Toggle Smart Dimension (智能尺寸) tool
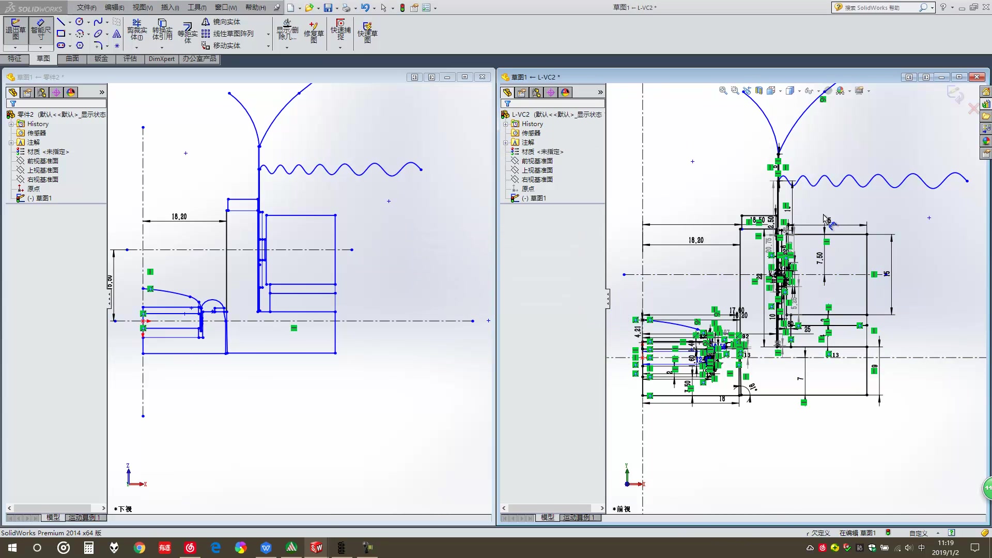Image resolution: width=992 pixels, height=558 pixels. coord(41,30)
